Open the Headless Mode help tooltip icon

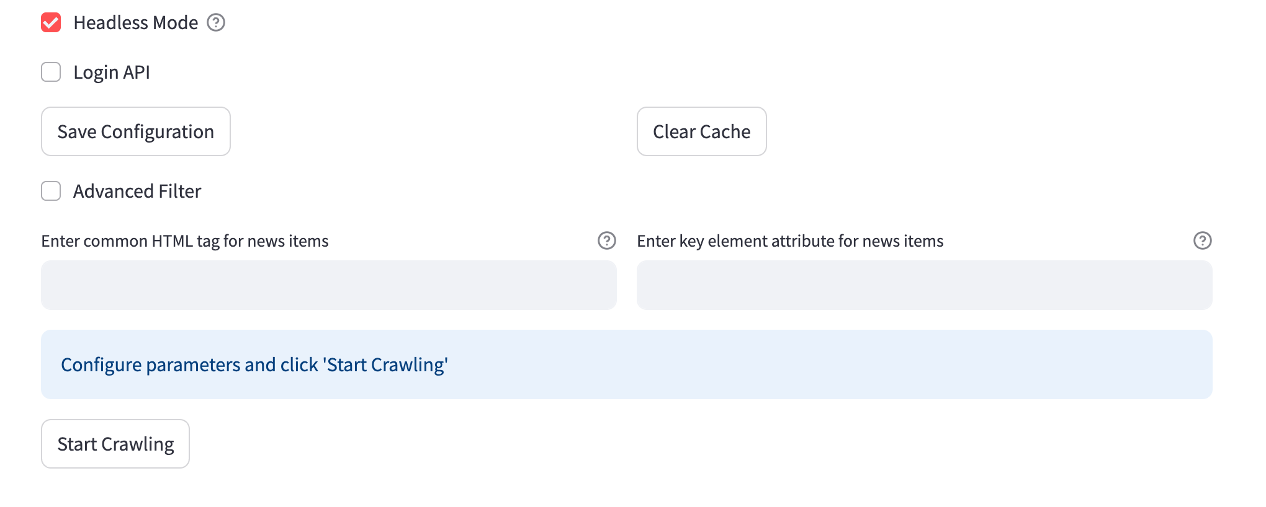[x=216, y=23]
